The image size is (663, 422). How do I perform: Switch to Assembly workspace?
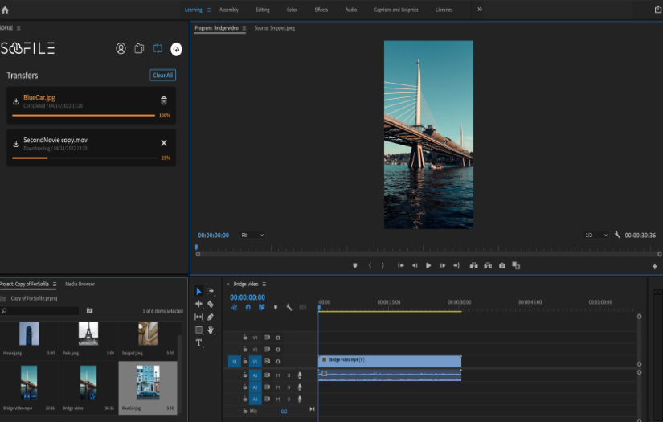[229, 10]
